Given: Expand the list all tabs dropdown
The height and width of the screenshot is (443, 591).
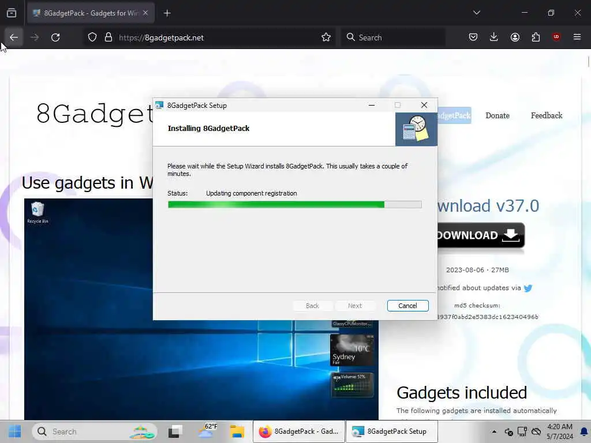Looking at the screenshot, I should pos(477,13).
